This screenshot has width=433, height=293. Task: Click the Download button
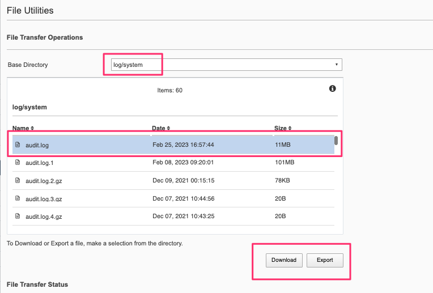tap(284, 260)
